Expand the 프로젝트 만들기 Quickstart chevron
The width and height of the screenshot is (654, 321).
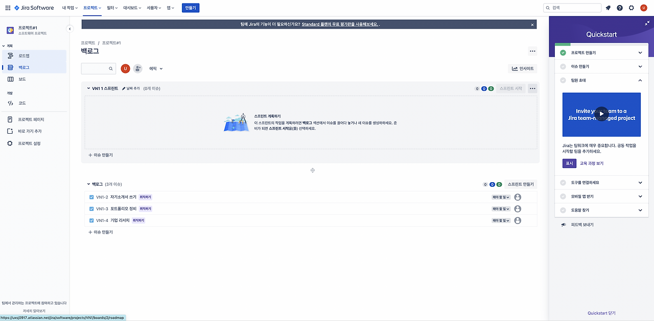click(640, 53)
